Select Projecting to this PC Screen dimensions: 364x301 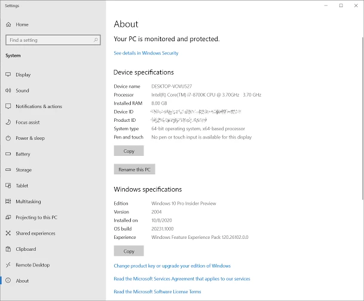point(53,217)
